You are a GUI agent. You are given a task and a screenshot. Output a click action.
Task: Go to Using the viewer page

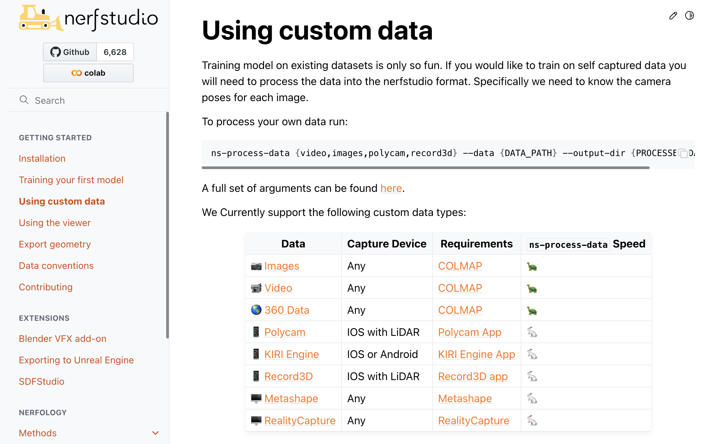[55, 223]
